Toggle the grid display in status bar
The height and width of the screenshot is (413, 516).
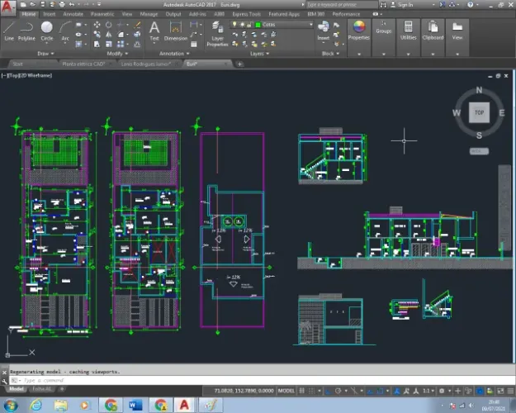pos(302,391)
